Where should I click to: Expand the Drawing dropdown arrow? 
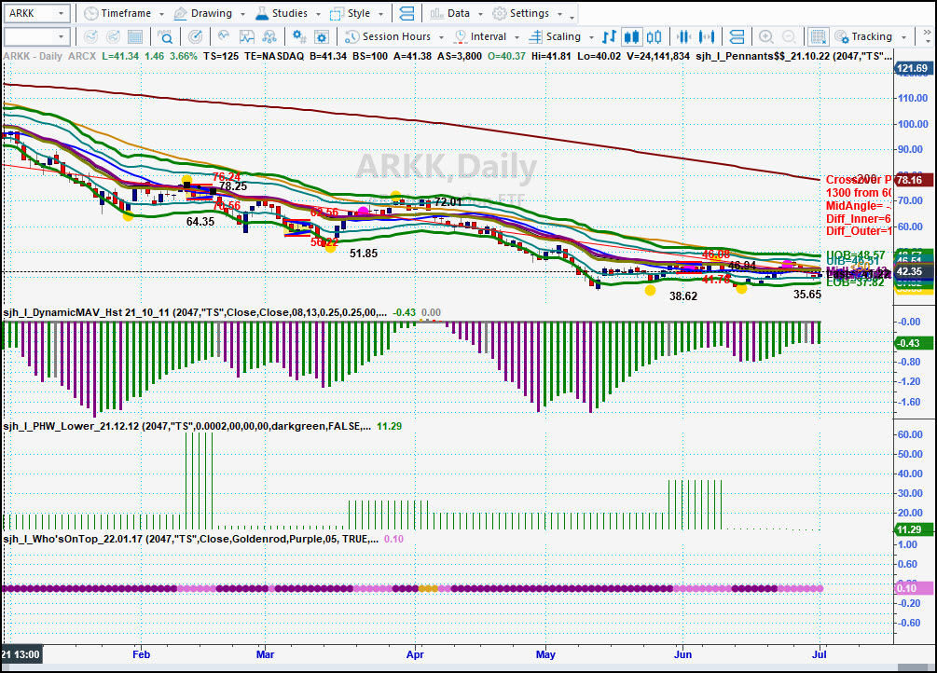(x=242, y=14)
